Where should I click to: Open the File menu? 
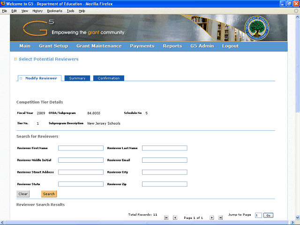click(4, 11)
